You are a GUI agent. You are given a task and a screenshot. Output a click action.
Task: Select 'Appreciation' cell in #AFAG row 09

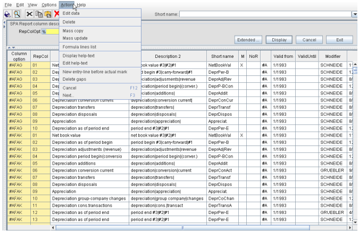(x=89, y=121)
